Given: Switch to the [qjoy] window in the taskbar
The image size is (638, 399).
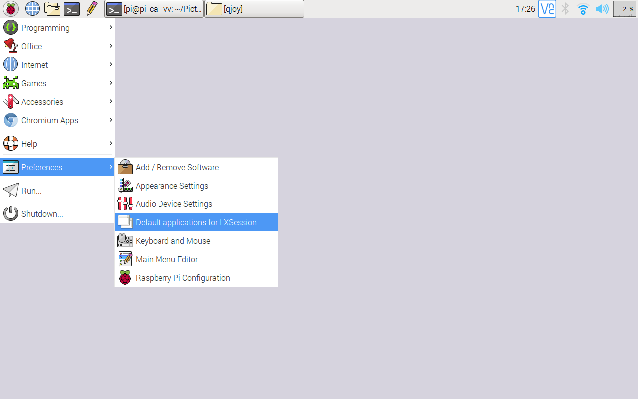Looking at the screenshot, I should point(254,8).
